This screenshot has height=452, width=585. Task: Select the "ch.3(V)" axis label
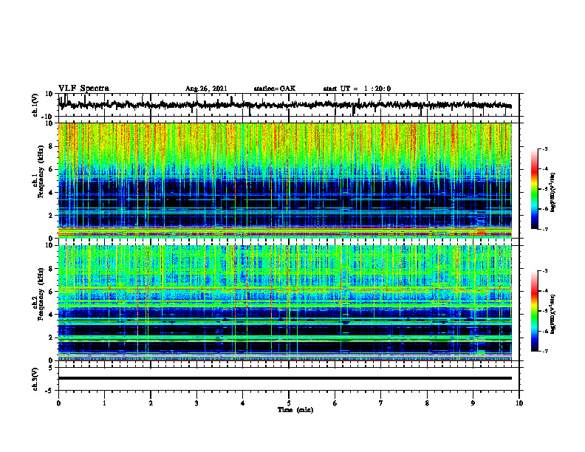click(35, 379)
